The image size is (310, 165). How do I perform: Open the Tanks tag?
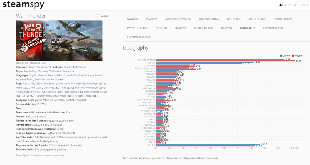point(63,88)
